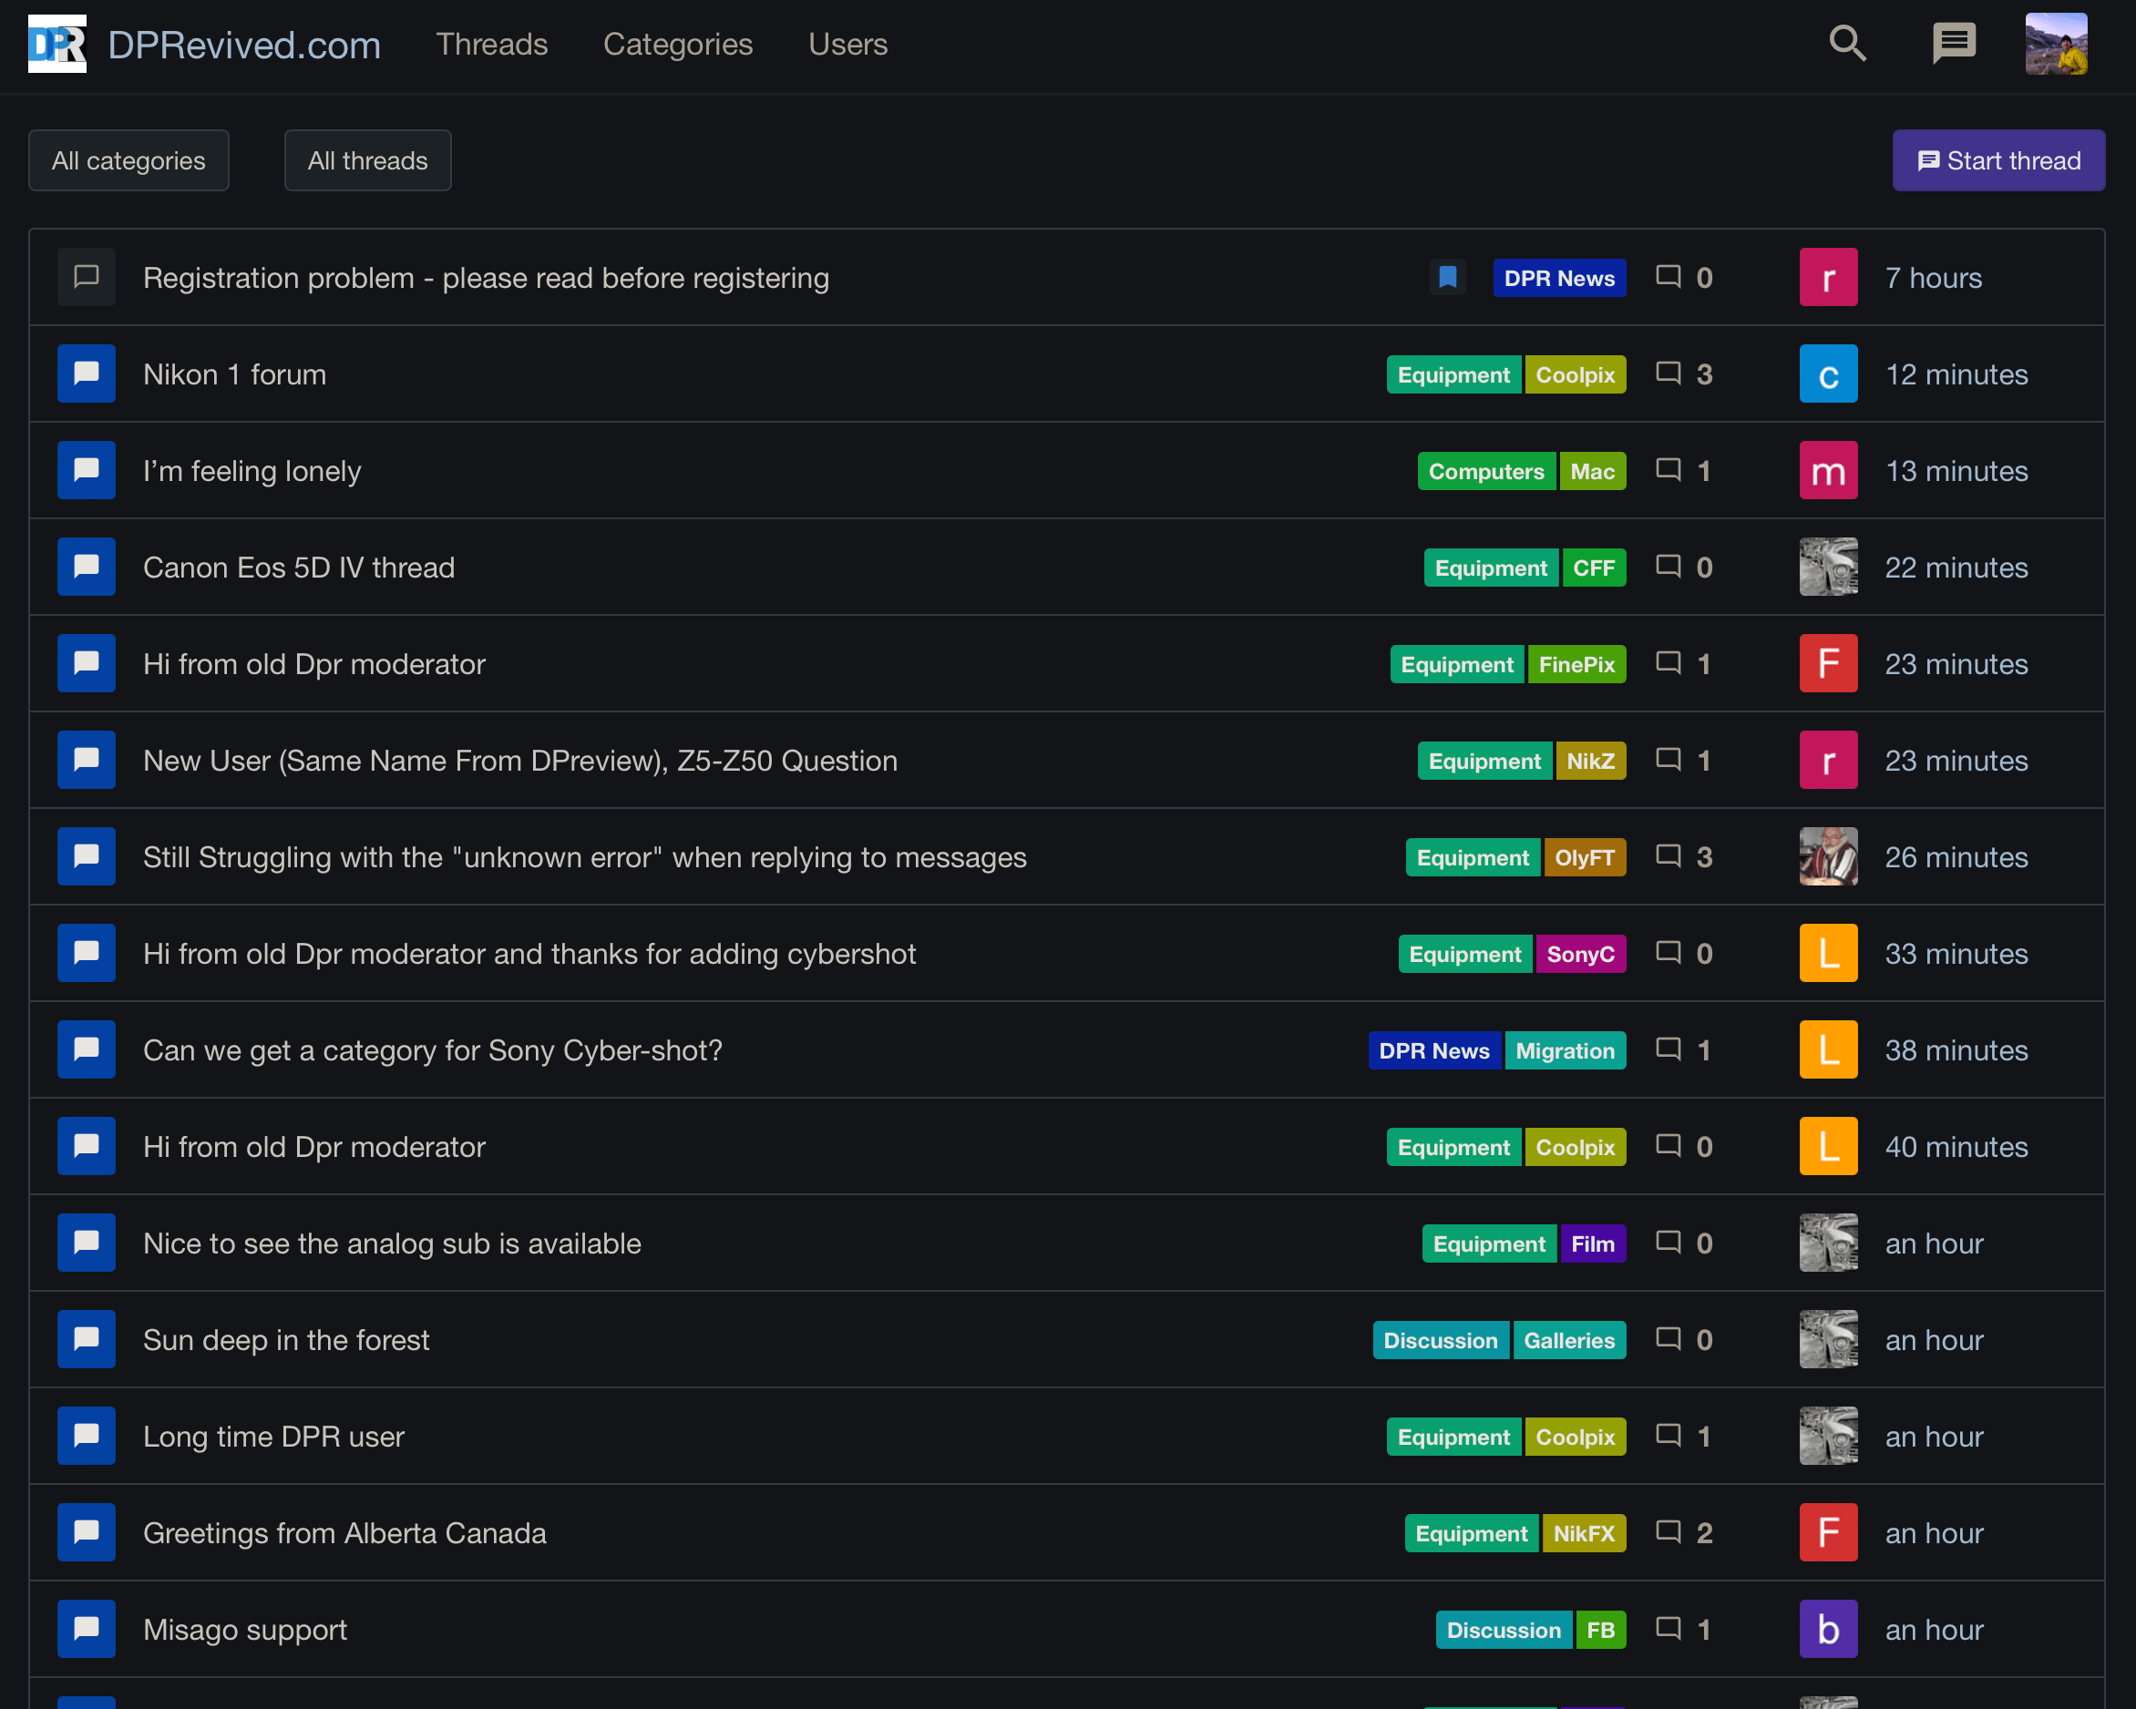The width and height of the screenshot is (2136, 1709).
Task: Click unread icon for Misago support
Action: click(87, 1629)
